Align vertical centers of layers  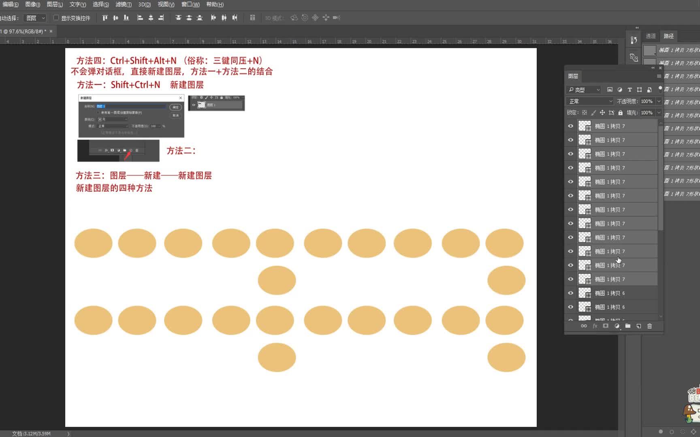(x=115, y=18)
